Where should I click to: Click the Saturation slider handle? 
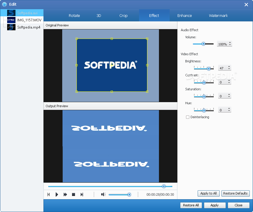point(204,96)
